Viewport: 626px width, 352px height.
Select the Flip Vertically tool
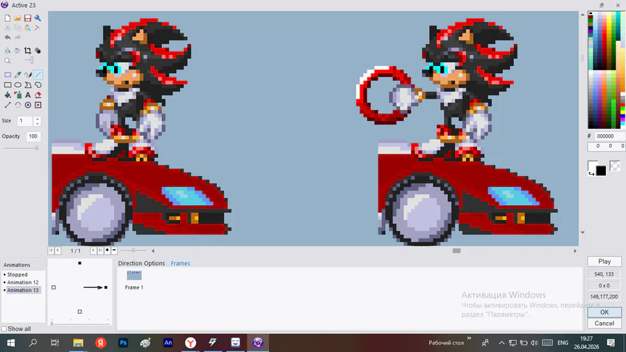tap(17, 51)
